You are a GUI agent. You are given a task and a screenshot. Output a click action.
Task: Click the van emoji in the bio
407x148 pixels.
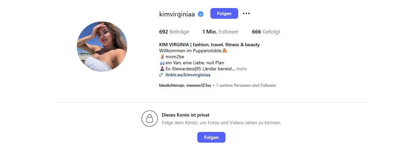162,63
